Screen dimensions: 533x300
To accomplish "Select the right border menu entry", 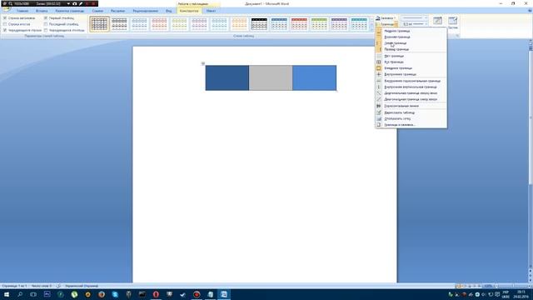I will (x=411, y=49).
